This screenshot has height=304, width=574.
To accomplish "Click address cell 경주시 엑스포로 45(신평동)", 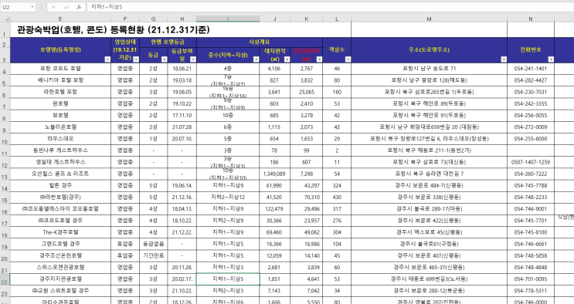I will tap(429, 232).
